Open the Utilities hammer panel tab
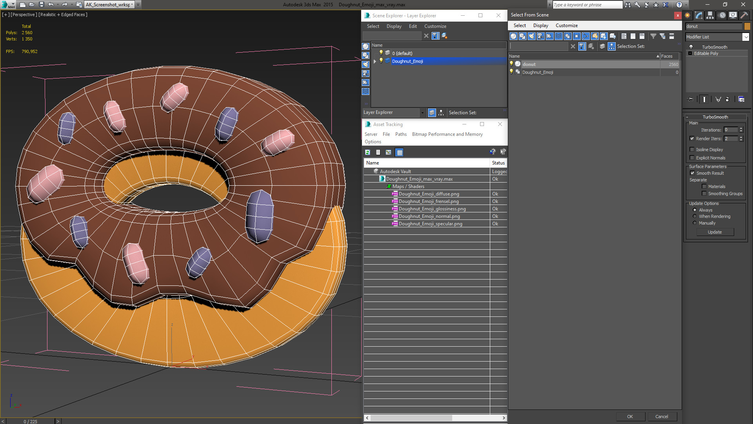Viewport: 753px width, 424px height. 744,15
